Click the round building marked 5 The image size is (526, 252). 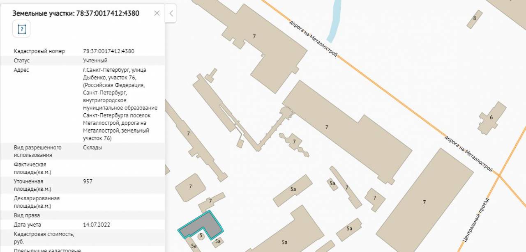point(201,236)
